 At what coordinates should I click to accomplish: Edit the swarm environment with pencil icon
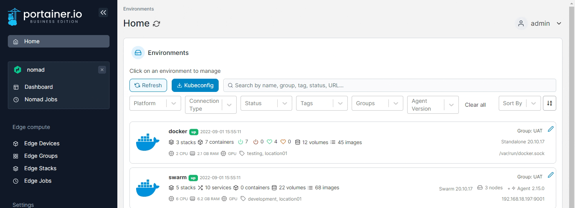point(551,175)
